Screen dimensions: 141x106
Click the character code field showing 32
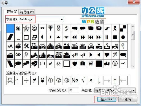tap(74, 90)
